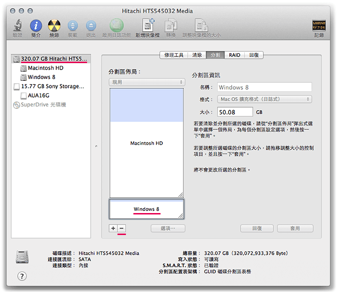The image size is (337, 292).
Task: Switch to the 清除 (Erase) tab
Action: pos(197,55)
